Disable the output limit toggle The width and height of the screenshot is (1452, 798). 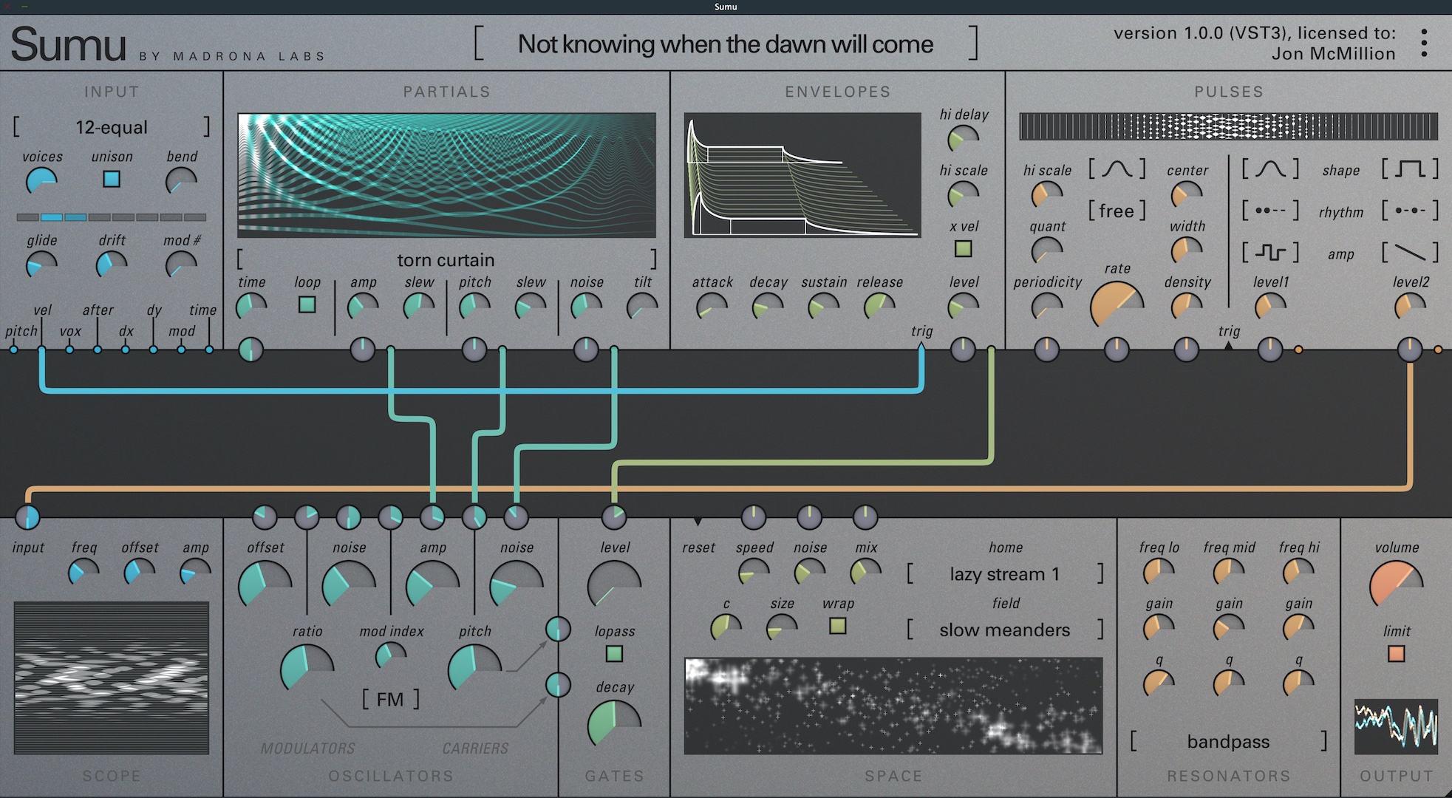tap(1396, 654)
